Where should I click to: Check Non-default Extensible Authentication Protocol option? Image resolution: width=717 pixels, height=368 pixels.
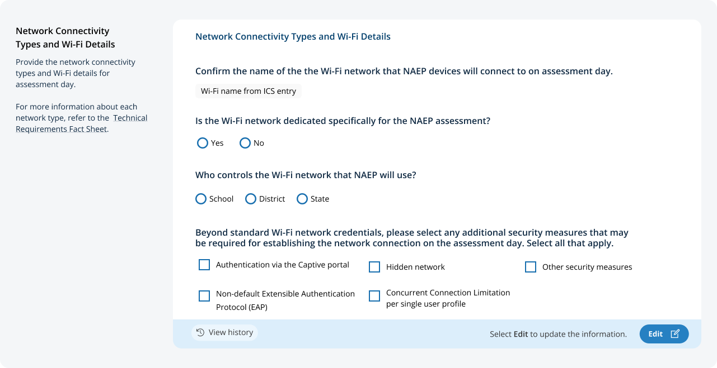tap(204, 296)
